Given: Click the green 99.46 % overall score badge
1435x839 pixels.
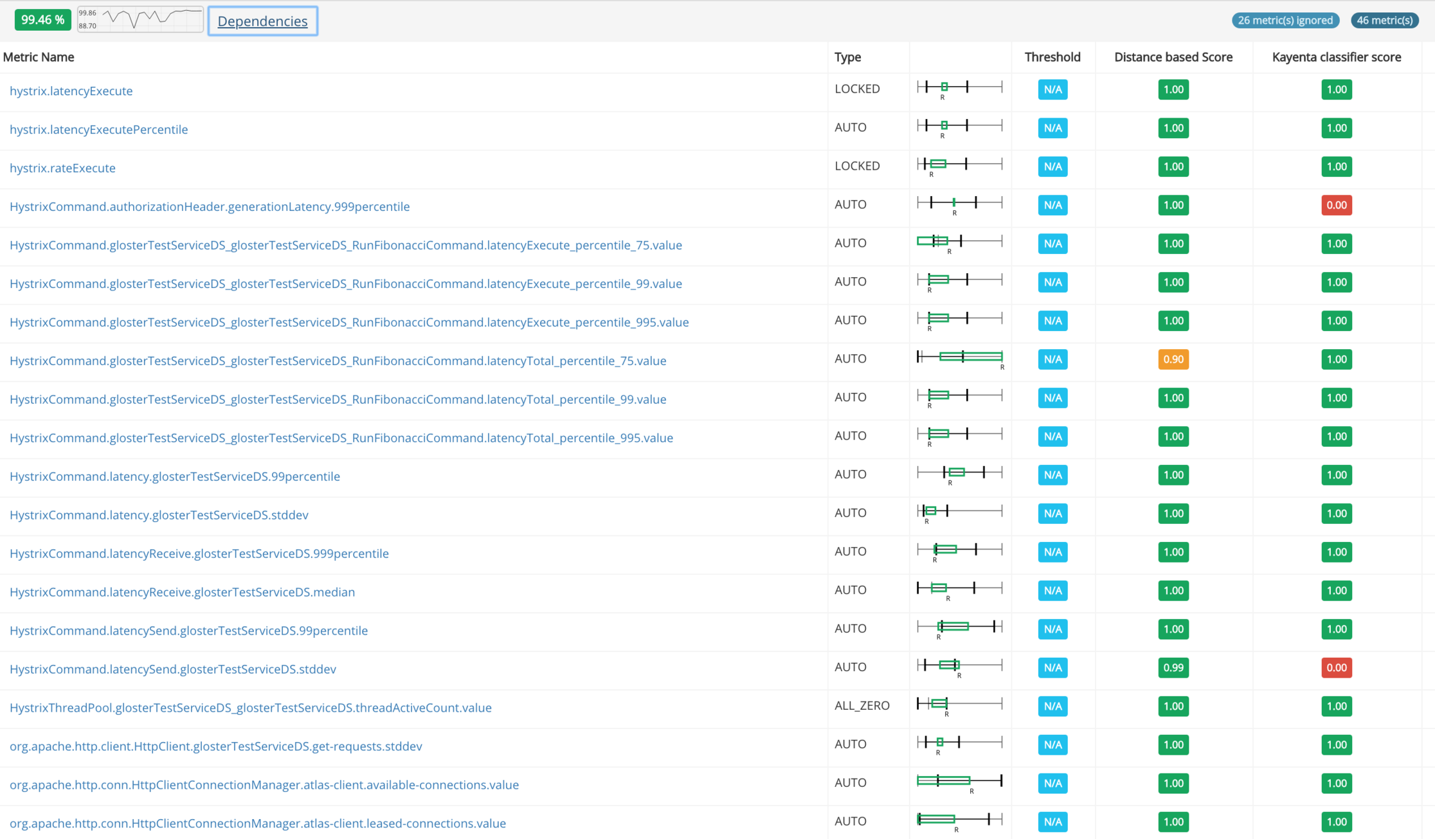Looking at the screenshot, I should (x=42, y=19).
